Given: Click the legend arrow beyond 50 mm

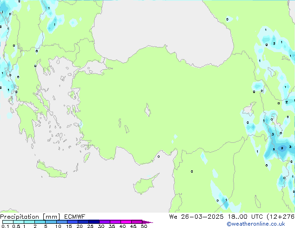Looking at the screenshot, I should pyautogui.click(x=147, y=222).
